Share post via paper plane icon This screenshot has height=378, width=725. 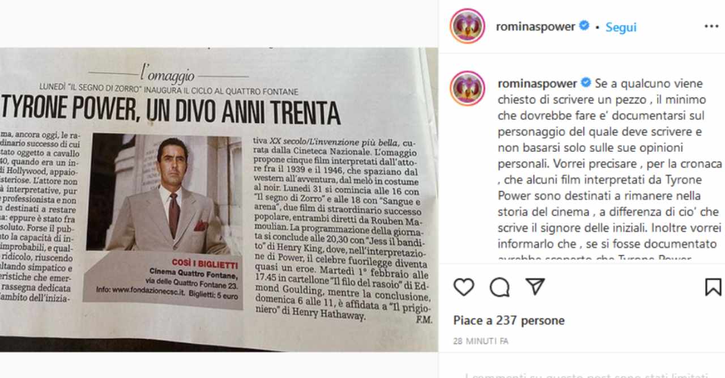[x=535, y=287]
